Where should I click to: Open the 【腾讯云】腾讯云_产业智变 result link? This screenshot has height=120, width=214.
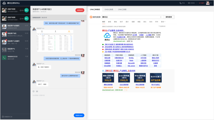coord(120,71)
